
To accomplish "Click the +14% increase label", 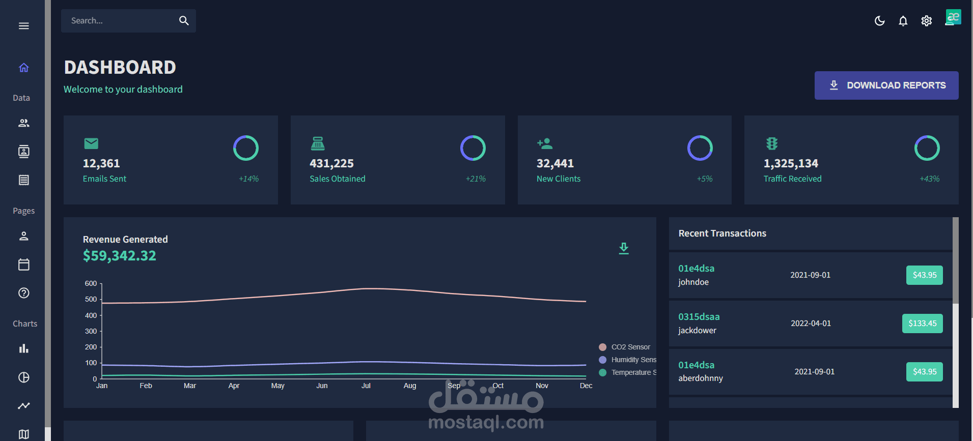I will 249,179.
